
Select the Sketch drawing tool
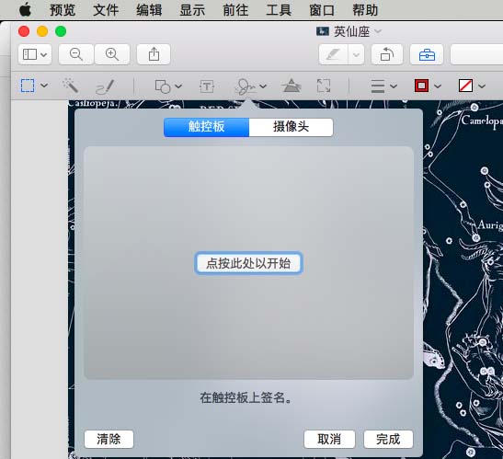pyautogui.click(x=105, y=86)
